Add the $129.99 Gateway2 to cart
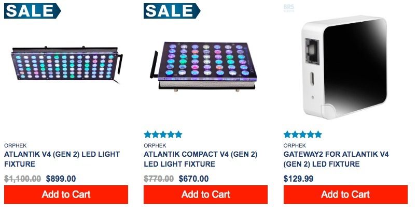This screenshot has height=207, width=417. click(345, 195)
